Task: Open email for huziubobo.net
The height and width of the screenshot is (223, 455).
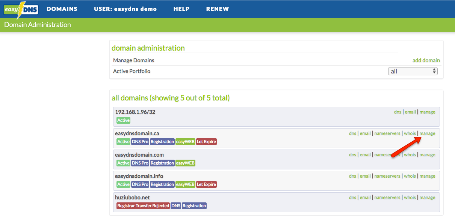Action: pyautogui.click(x=365, y=198)
